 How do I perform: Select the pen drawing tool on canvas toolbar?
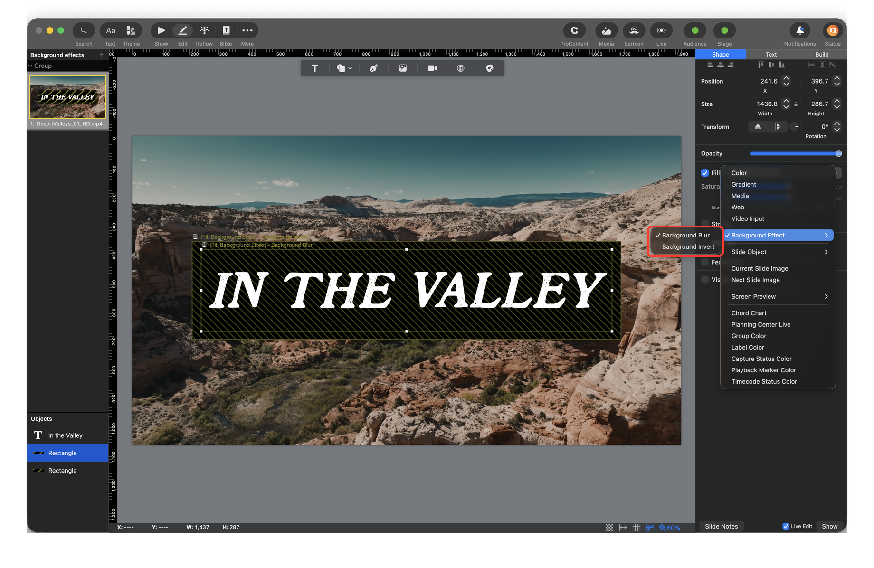[374, 68]
